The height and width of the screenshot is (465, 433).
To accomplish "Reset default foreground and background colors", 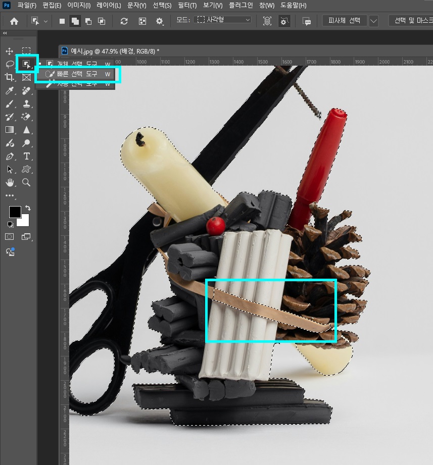I will 11,225.
